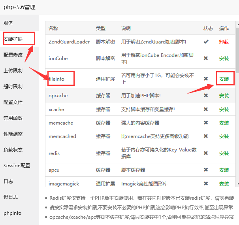Click 卸载 for ZendGuardLoader

pyautogui.click(x=224, y=42)
